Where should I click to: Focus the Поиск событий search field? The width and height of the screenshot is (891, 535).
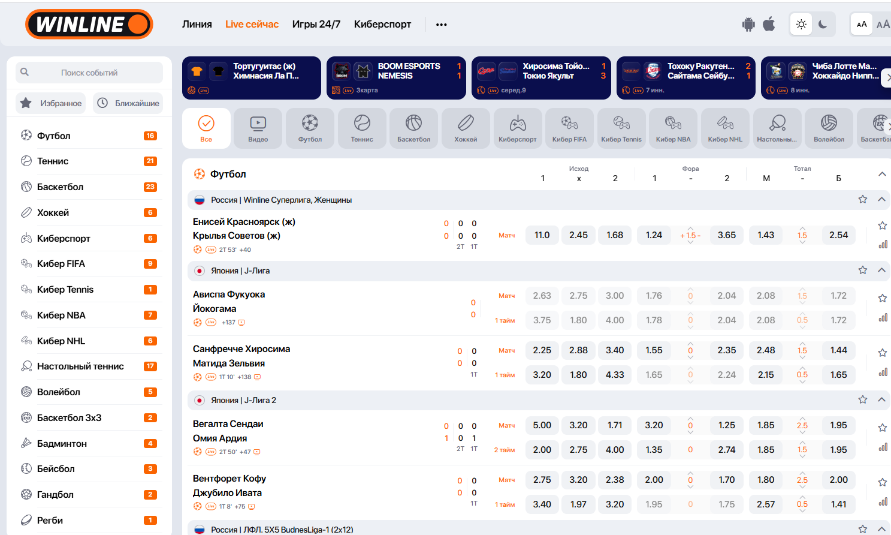tap(89, 73)
